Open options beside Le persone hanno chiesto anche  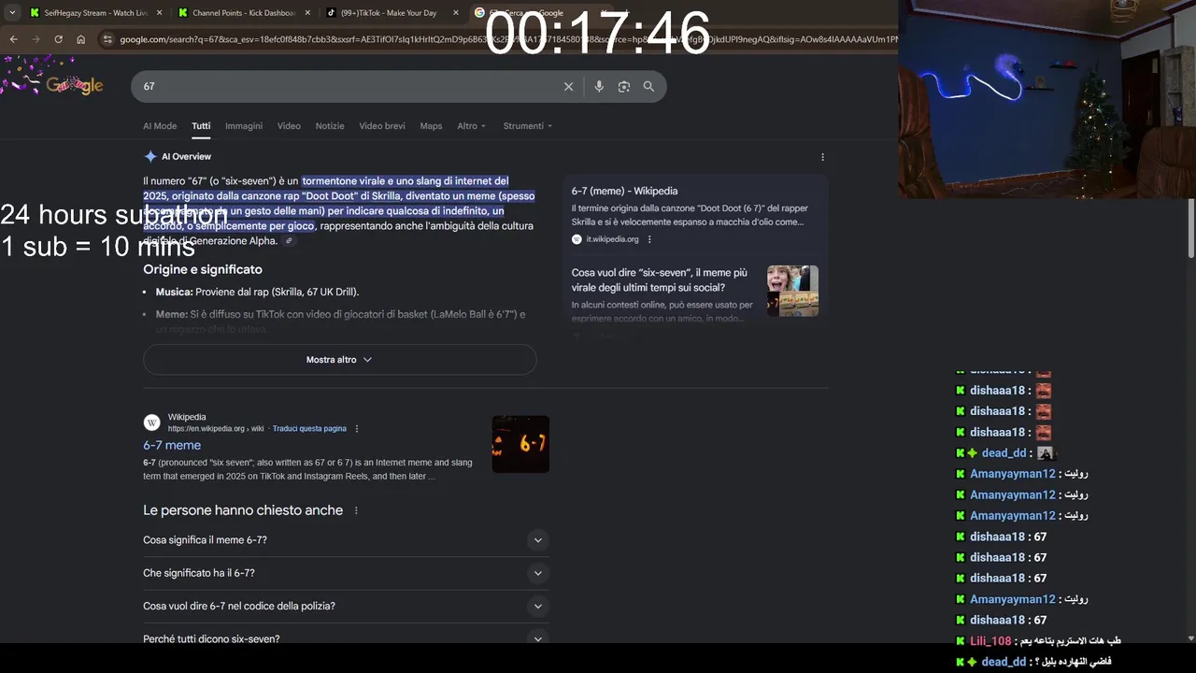click(x=356, y=510)
